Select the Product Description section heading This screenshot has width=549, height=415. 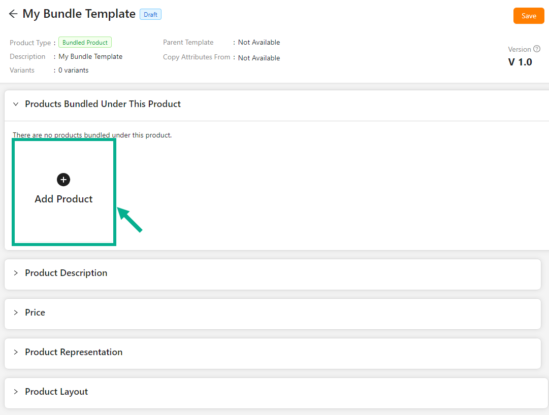click(x=66, y=273)
